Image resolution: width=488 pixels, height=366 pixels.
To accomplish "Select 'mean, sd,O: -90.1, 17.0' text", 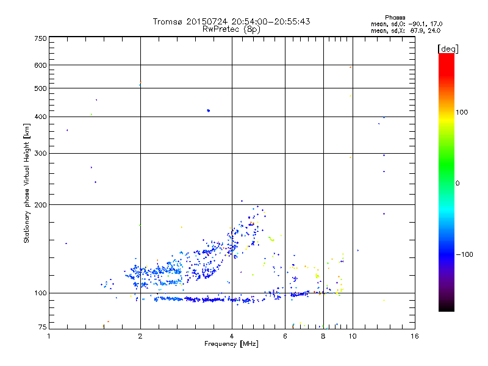I will point(406,24).
